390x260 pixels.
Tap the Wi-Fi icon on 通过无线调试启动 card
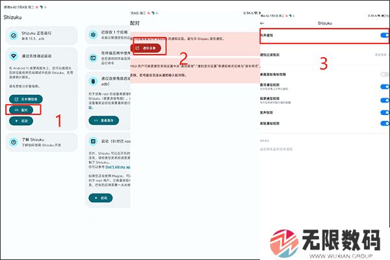[14, 56]
